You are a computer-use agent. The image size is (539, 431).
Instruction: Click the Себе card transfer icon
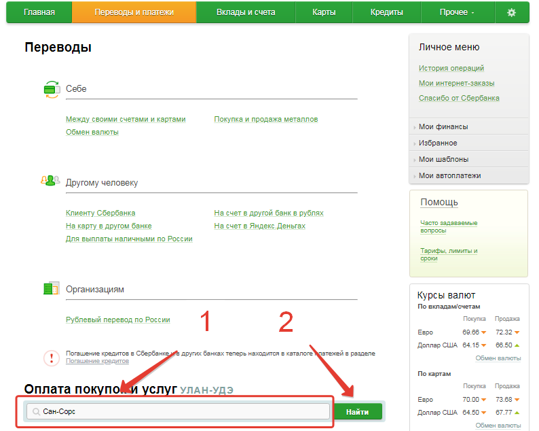pos(52,89)
